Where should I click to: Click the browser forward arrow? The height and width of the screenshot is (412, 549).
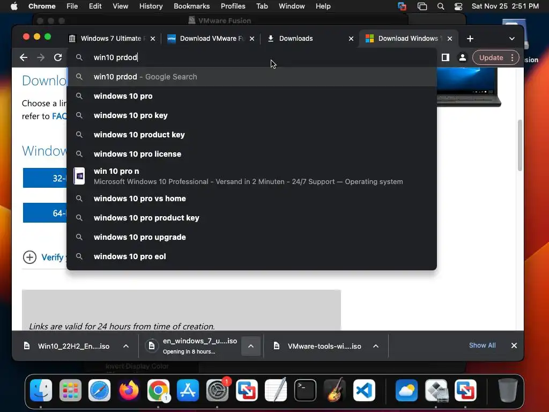[x=41, y=57]
